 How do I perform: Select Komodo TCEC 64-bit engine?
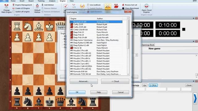96,74
